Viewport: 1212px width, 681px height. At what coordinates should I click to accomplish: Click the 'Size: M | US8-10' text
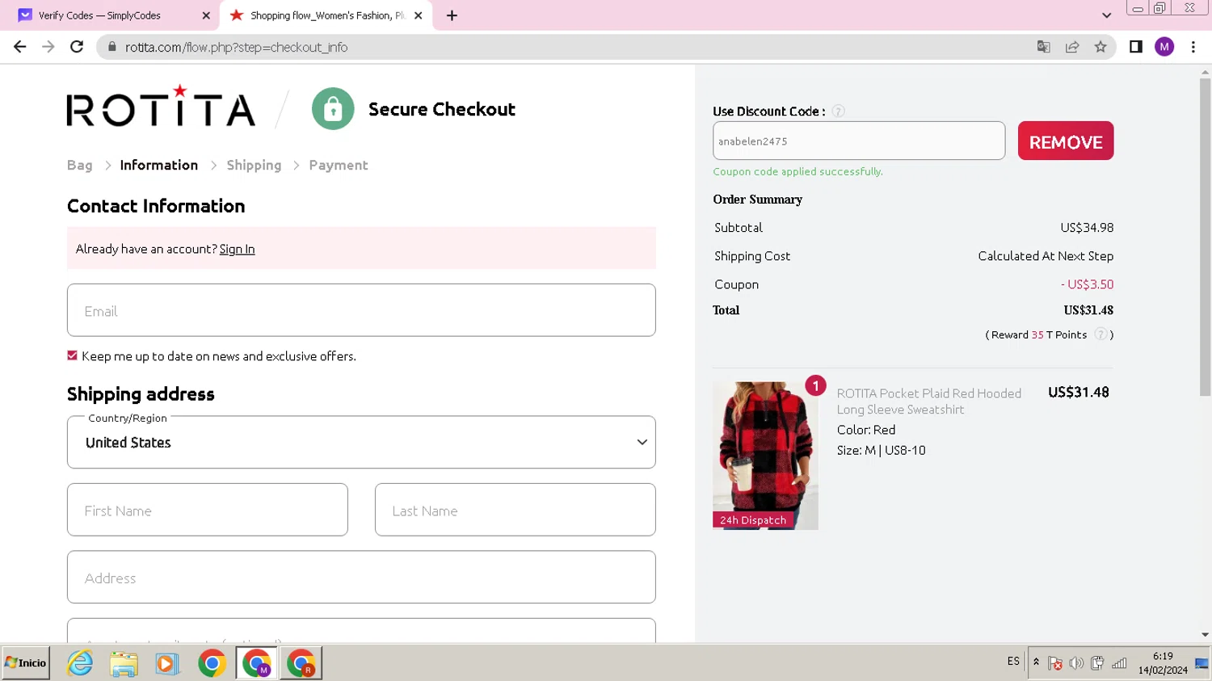pos(882,450)
